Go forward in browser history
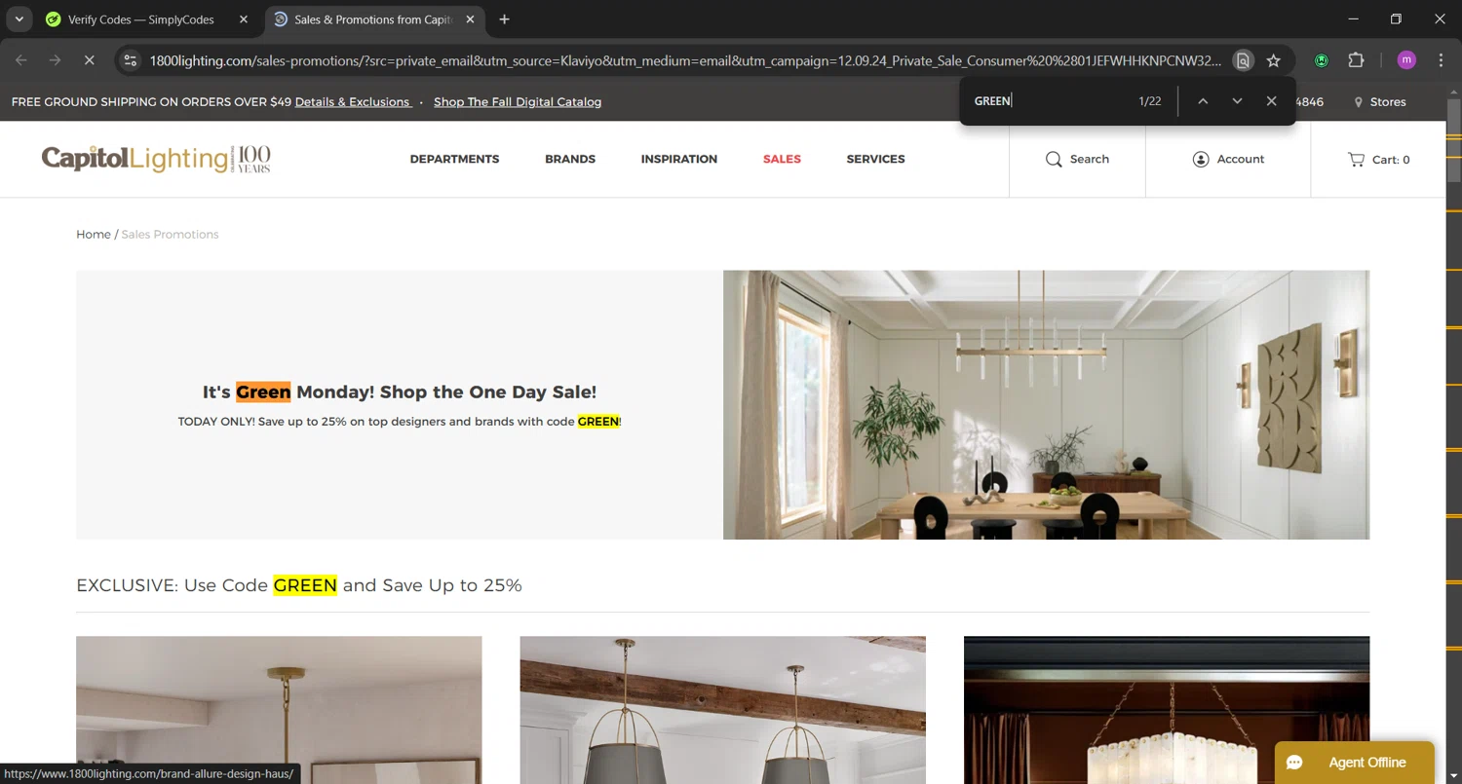The height and width of the screenshot is (784, 1462). [x=55, y=60]
